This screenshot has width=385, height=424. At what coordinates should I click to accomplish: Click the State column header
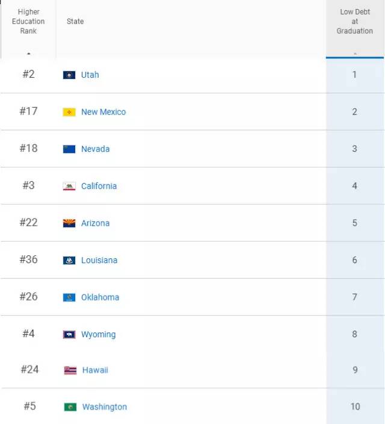click(75, 21)
